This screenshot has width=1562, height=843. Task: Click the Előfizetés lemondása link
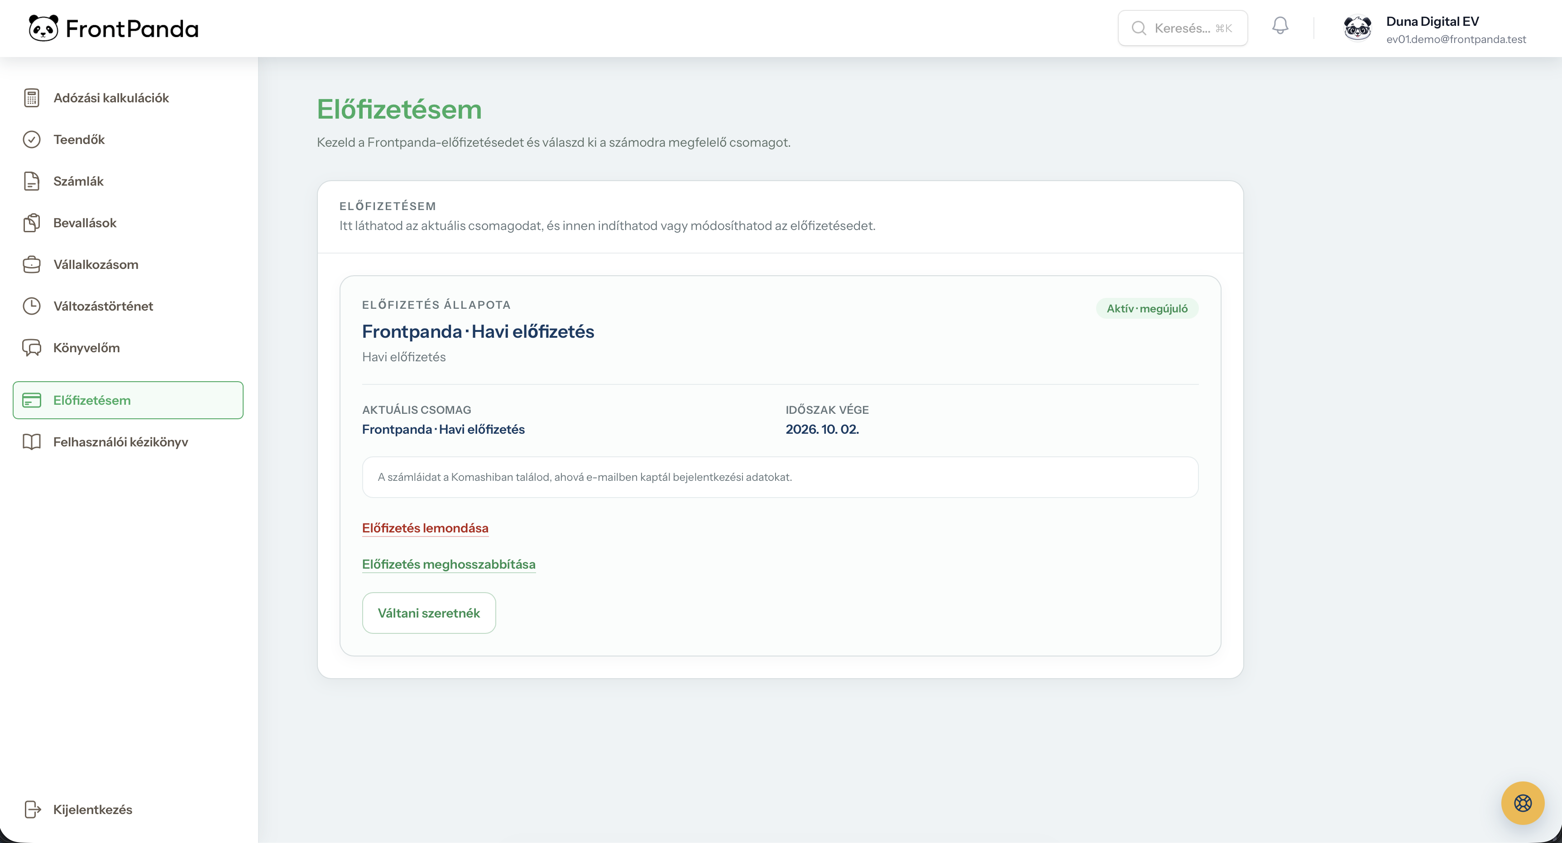[x=425, y=528]
